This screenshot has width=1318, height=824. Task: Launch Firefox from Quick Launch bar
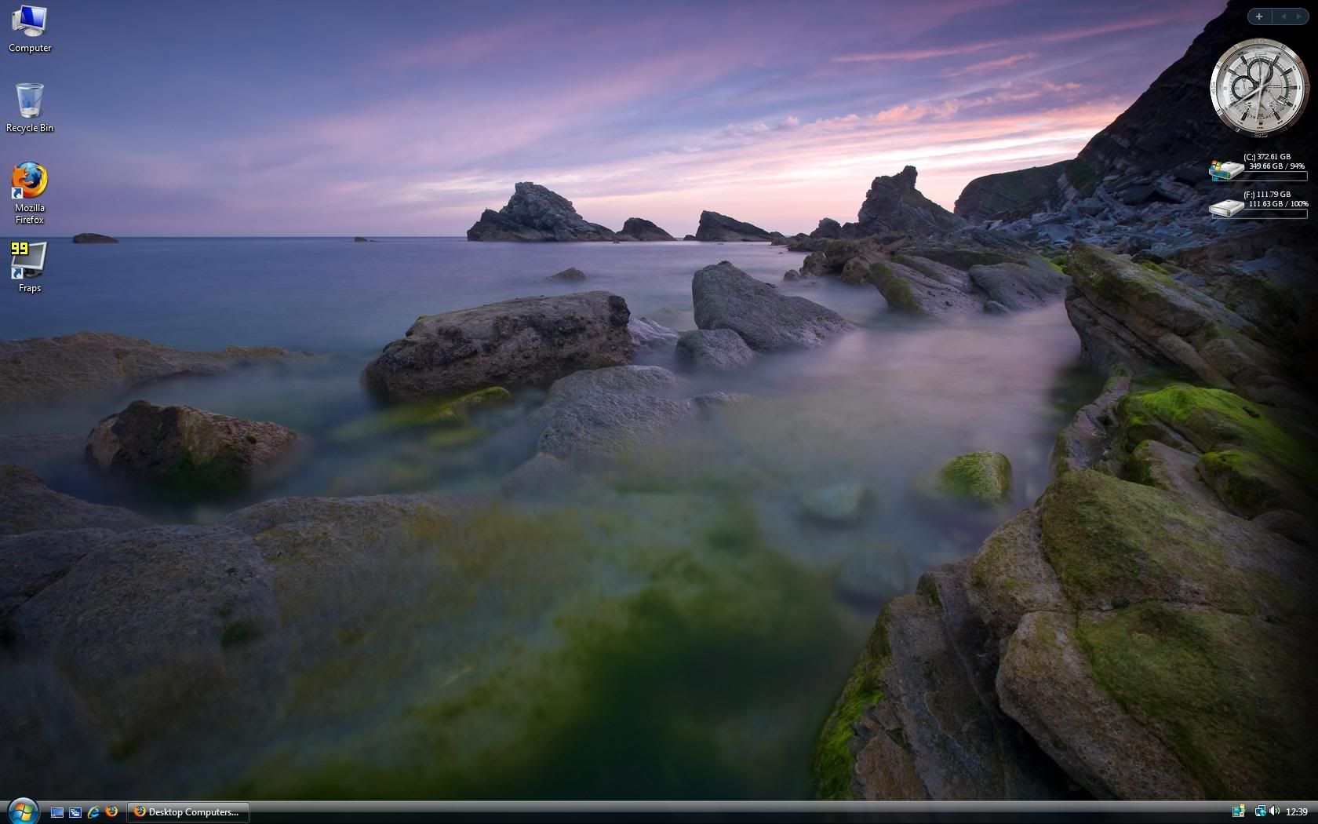(111, 811)
